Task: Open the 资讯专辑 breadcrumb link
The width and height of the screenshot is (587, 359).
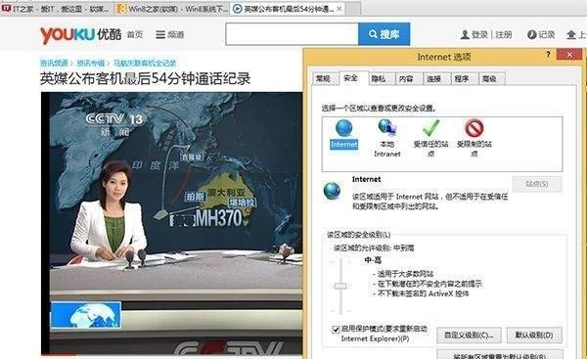Action: 91,63
